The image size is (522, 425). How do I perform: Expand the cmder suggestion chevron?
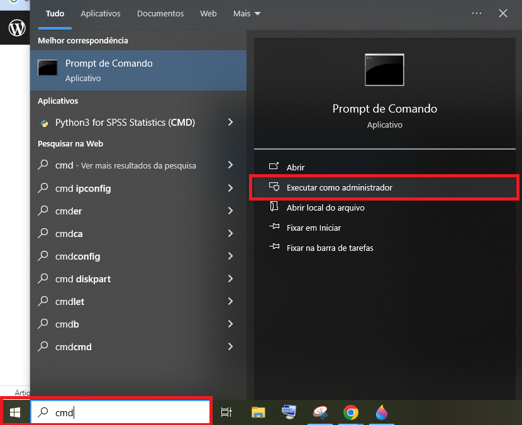pos(230,211)
